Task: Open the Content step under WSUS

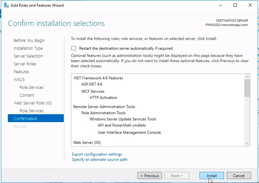Action: tap(27, 95)
